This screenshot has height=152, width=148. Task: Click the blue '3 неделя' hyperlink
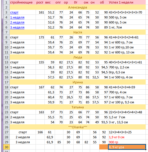click(x=17, y=27)
